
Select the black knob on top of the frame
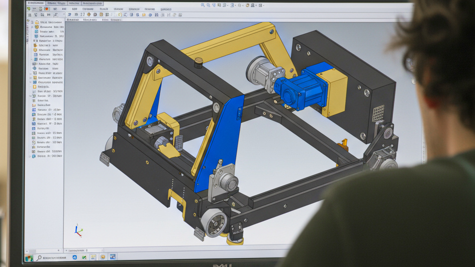point(198,63)
